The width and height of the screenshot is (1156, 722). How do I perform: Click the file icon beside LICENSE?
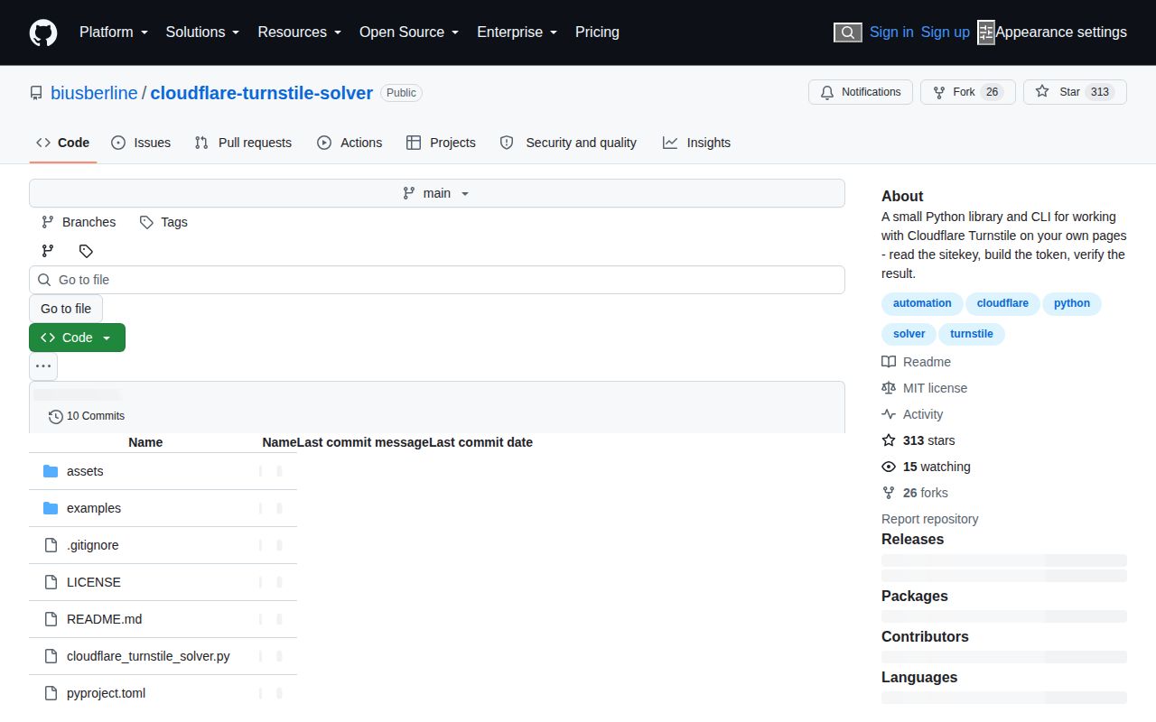[51, 582]
